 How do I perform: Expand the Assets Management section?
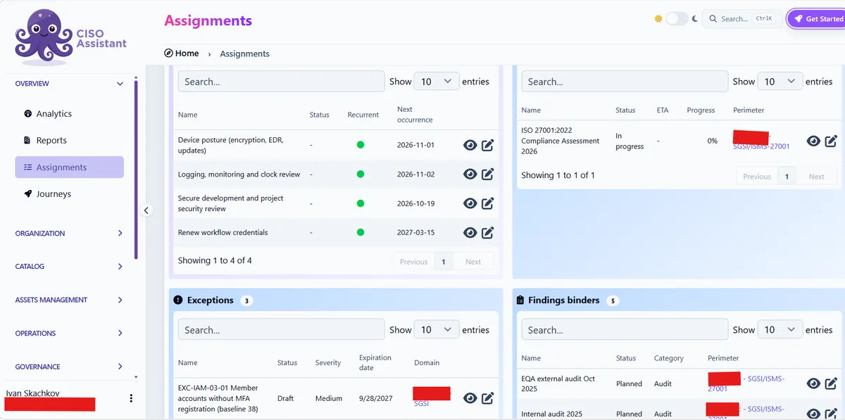click(69, 300)
